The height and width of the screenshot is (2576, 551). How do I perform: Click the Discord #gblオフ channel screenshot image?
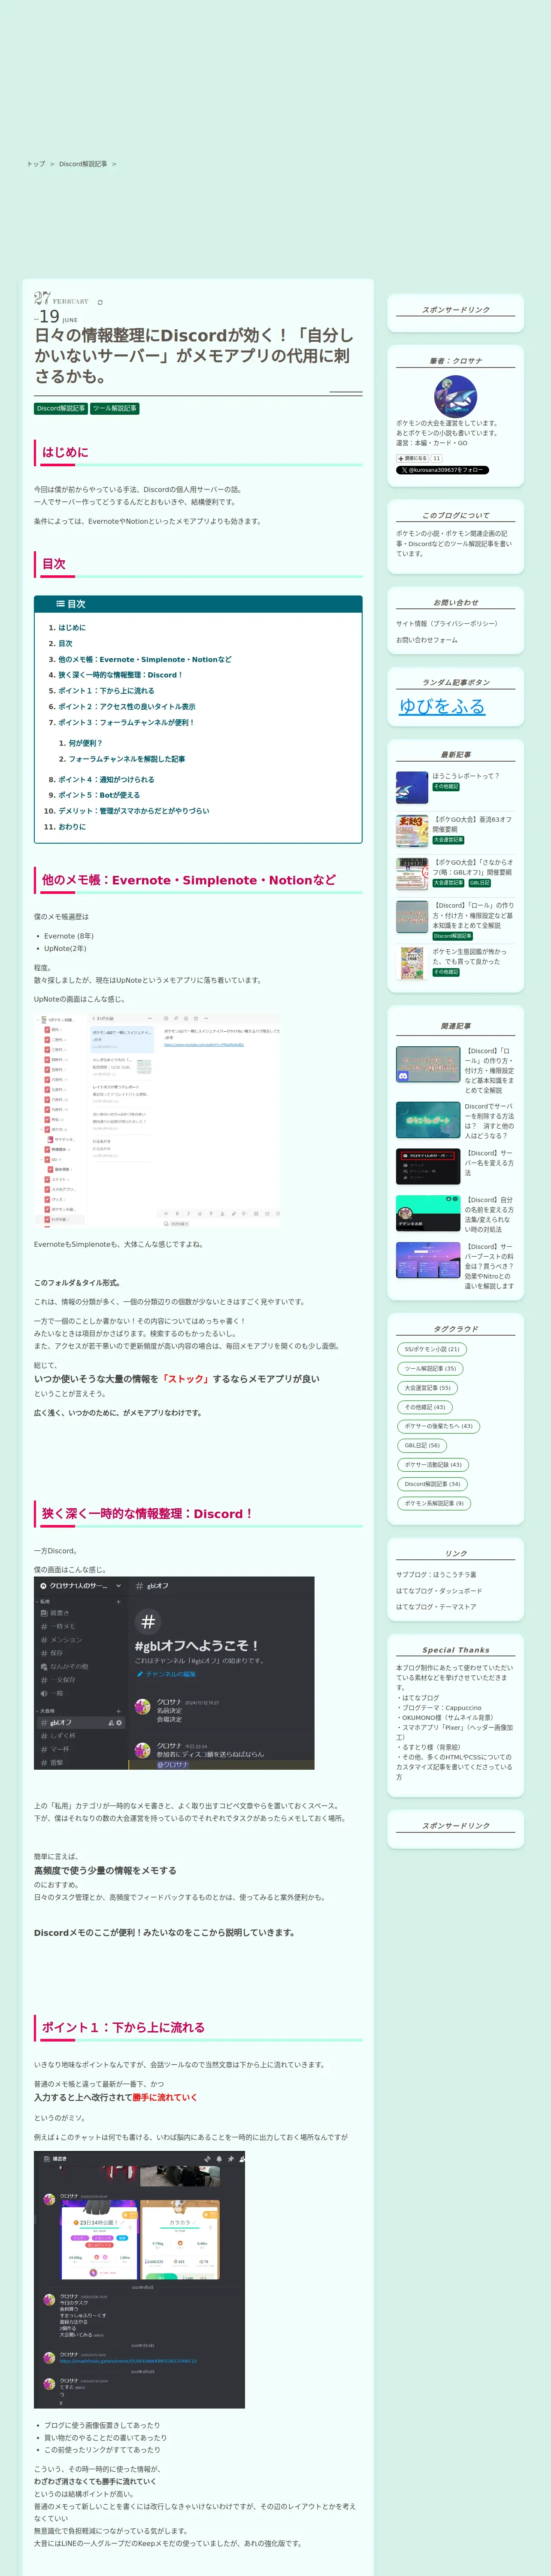[174, 1673]
